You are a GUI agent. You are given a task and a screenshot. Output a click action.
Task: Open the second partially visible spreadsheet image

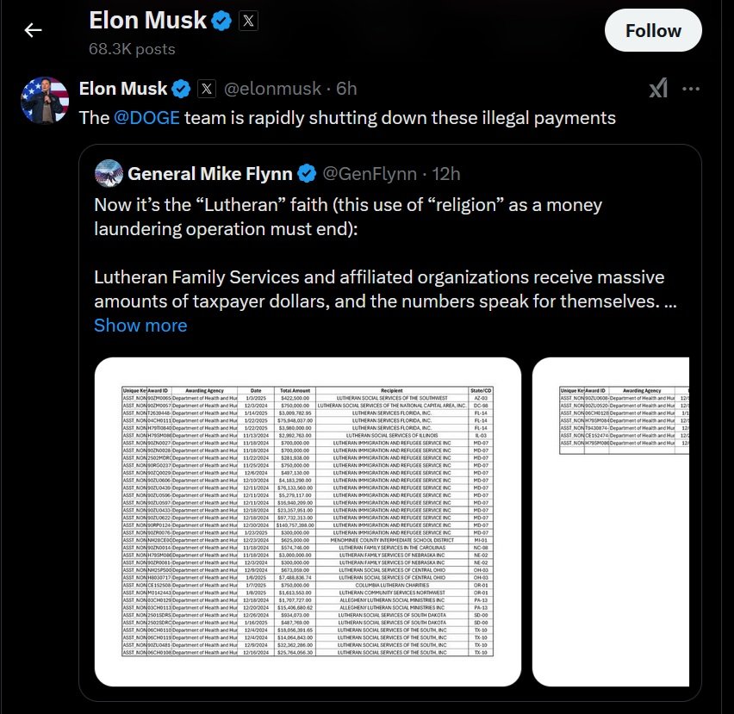coord(611,521)
